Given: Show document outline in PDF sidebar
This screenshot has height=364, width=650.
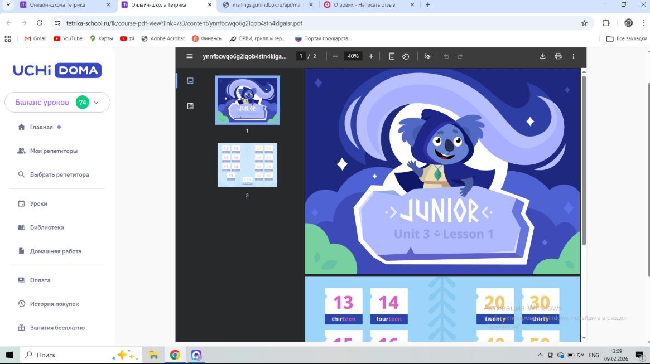Looking at the screenshot, I should point(190,106).
